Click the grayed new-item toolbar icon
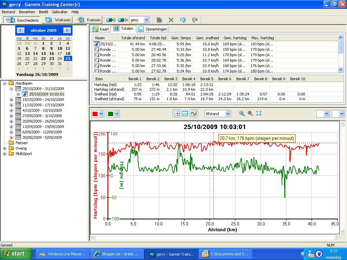 pyautogui.click(x=159, y=20)
